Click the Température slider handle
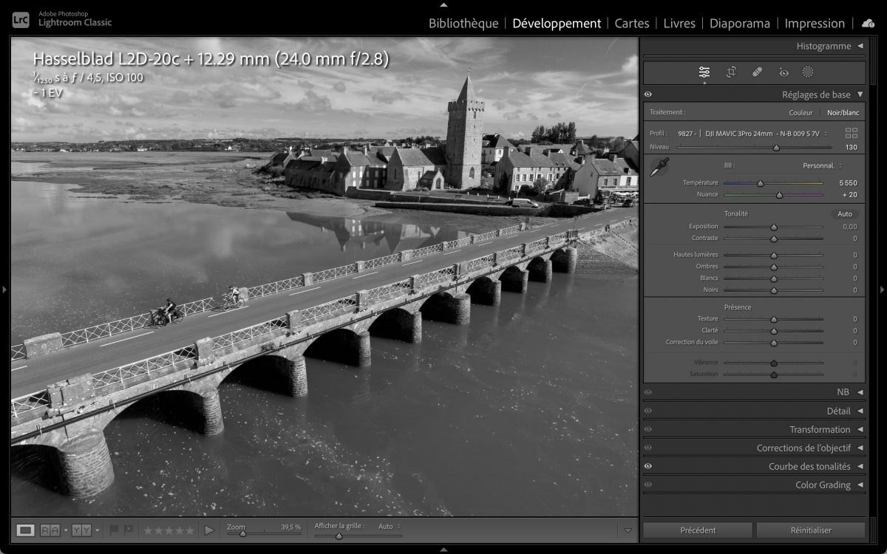The height and width of the screenshot is (554, 887). 760,183
